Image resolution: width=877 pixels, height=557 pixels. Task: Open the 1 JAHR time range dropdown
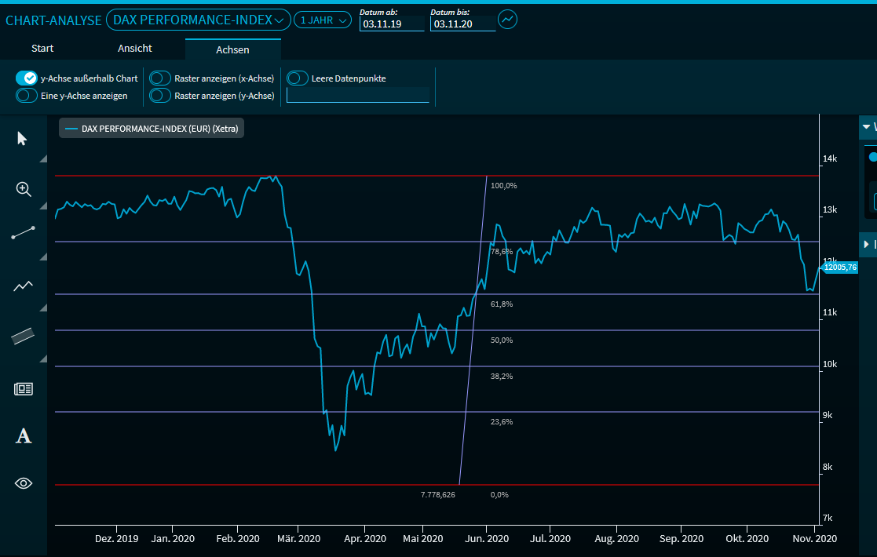[323, 20]
